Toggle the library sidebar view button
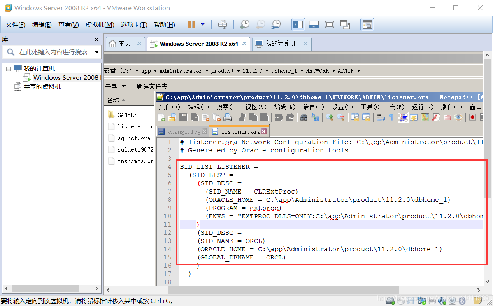 [x=298, y=25]
